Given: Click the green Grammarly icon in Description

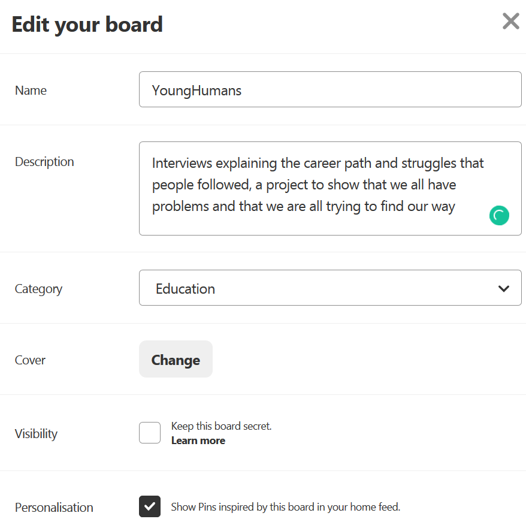Looking at the screenshot, I should point(499,215).
